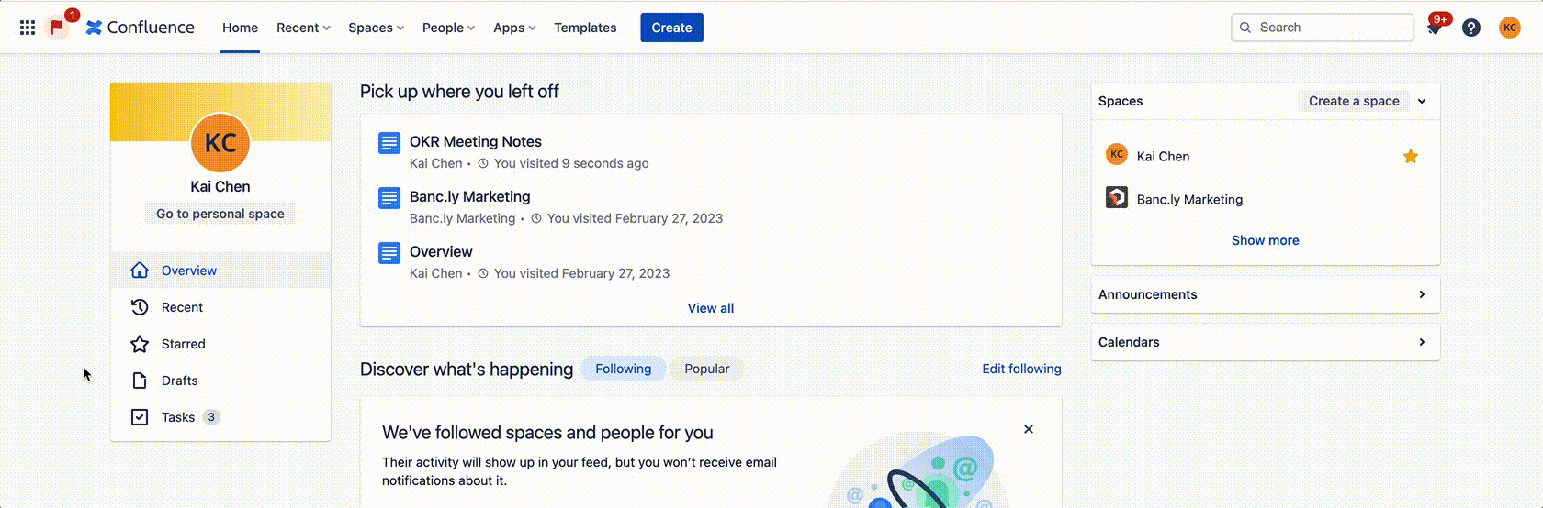The width and height of the screenshot is (1543, 508).
Task: Select Drafts in the left sidebar
Action: point(220,381)
